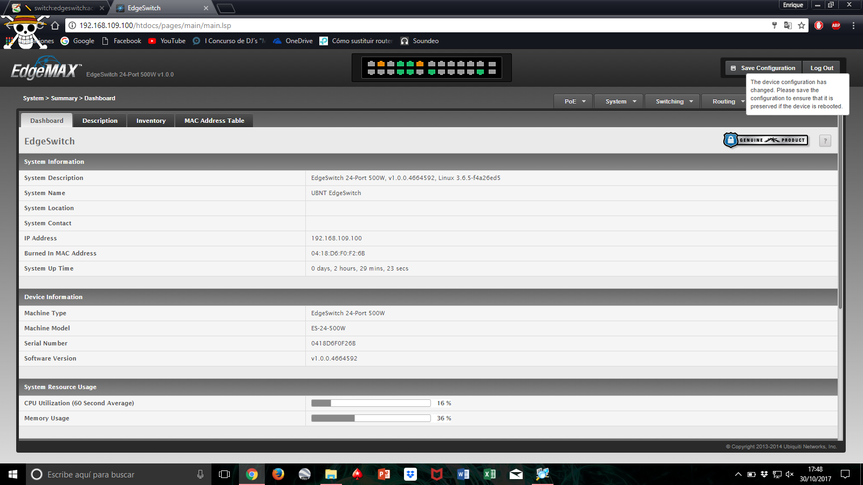The height and width of the screenshot is (485, 863).
Task: Click the site information icon before the URL
Action: 72,25
